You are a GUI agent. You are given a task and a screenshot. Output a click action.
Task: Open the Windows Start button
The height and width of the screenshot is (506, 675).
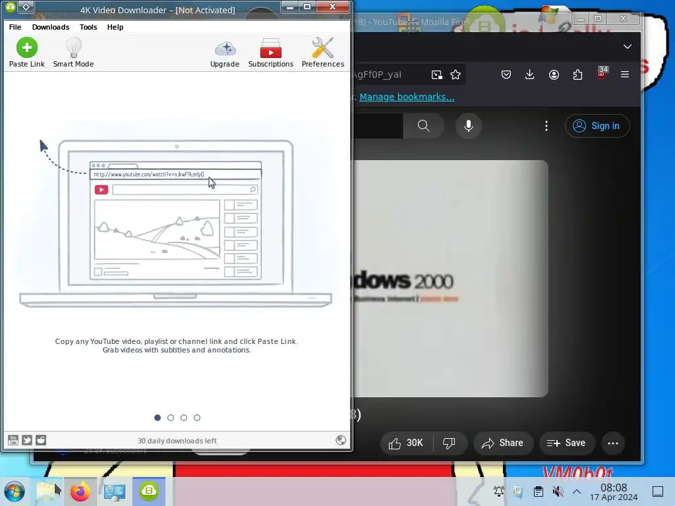15,492
